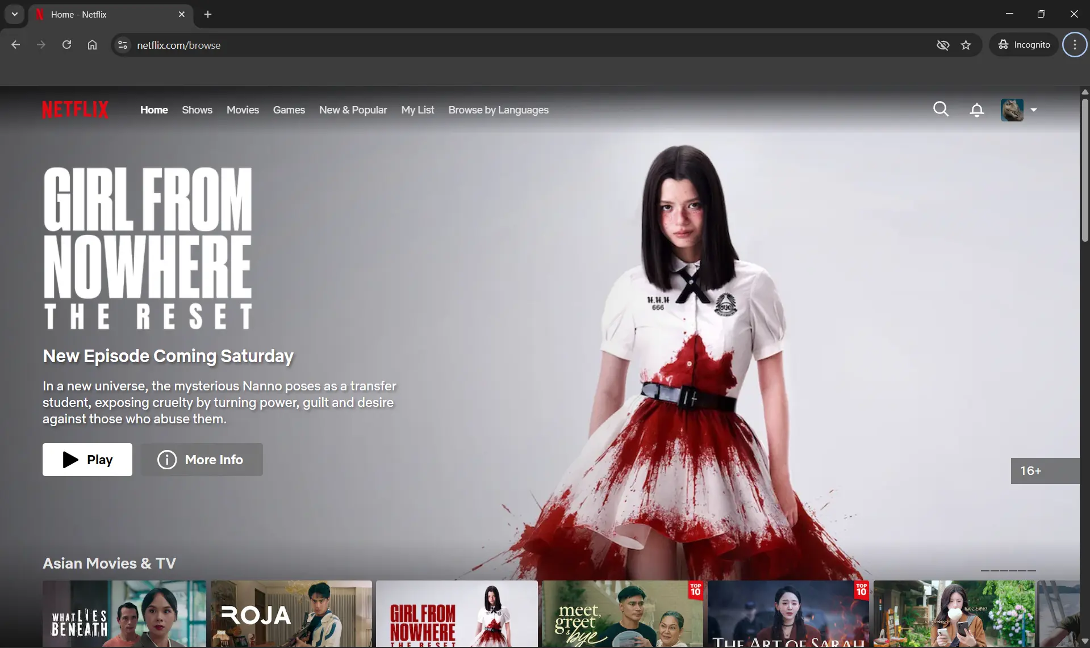Open the notifications bell
The image size is (1090, 648).
pos(976,110)
